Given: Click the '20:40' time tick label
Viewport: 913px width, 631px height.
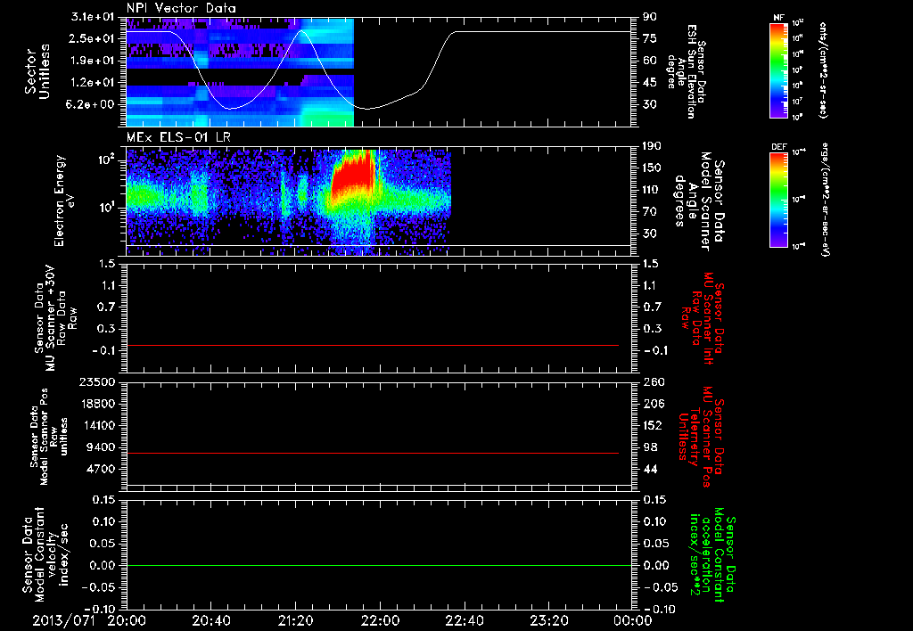Looking at the screenshot, I should point(210,620).
